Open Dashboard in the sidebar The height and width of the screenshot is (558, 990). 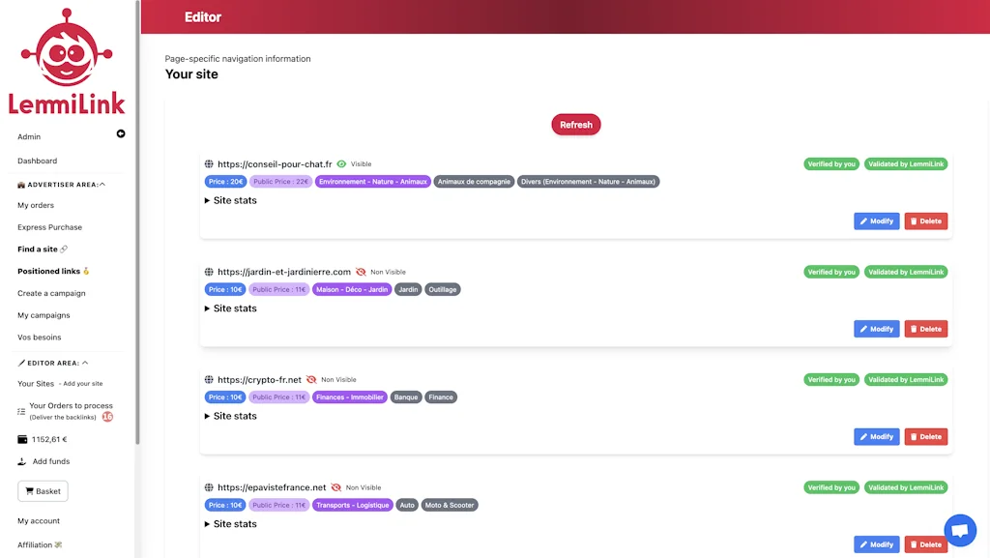tap(38, 161)
